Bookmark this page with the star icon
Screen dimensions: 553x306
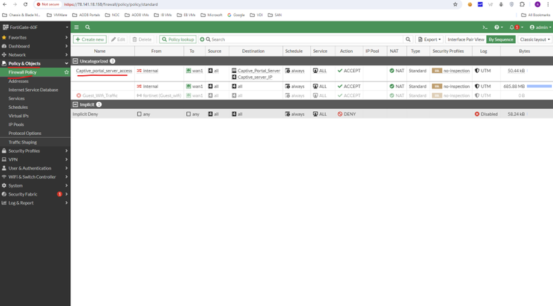[x=455, y=4]
